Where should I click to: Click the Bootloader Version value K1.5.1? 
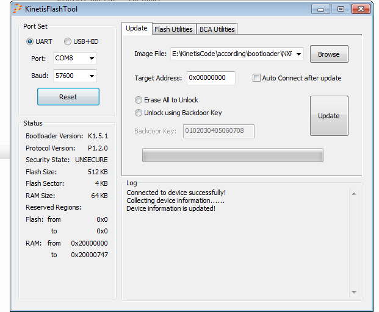(98, 136)
